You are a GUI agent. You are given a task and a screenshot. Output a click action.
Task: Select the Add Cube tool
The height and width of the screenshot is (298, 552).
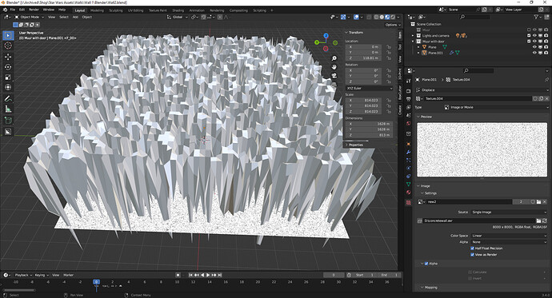[x=9, y=121]
